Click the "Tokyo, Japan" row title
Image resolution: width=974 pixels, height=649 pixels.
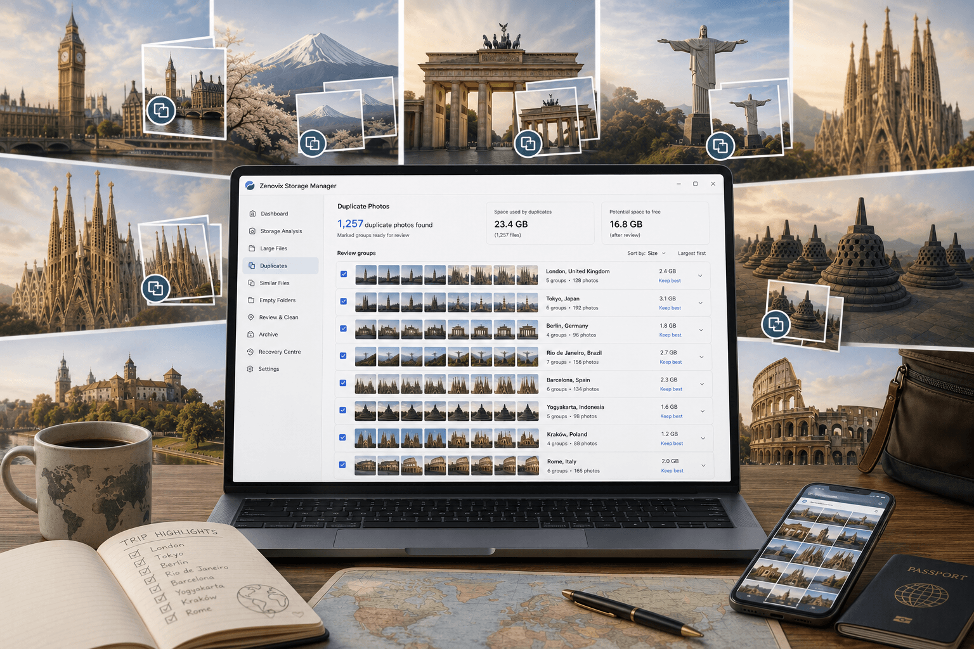(x=562, y=299)
